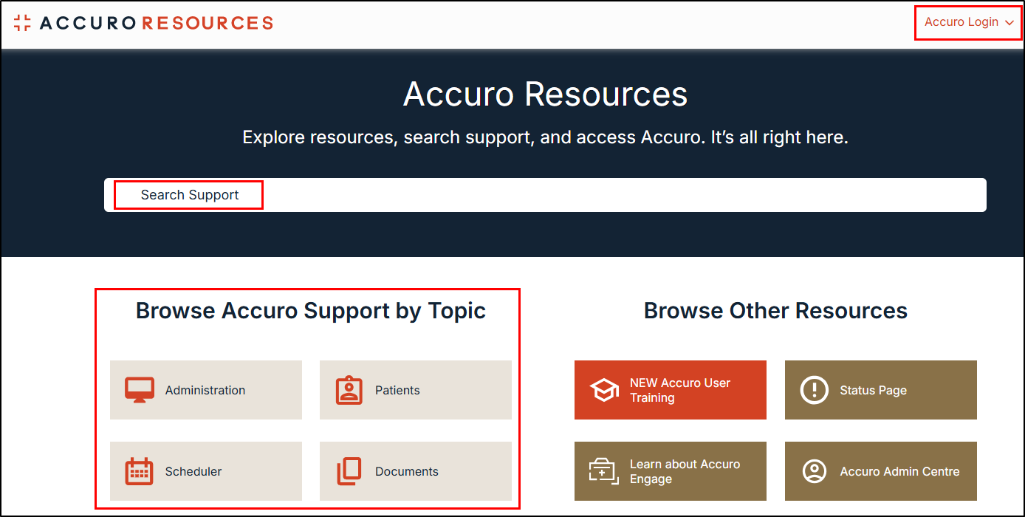Select the exclamation icon on Status Page tile

coord(815,390)
